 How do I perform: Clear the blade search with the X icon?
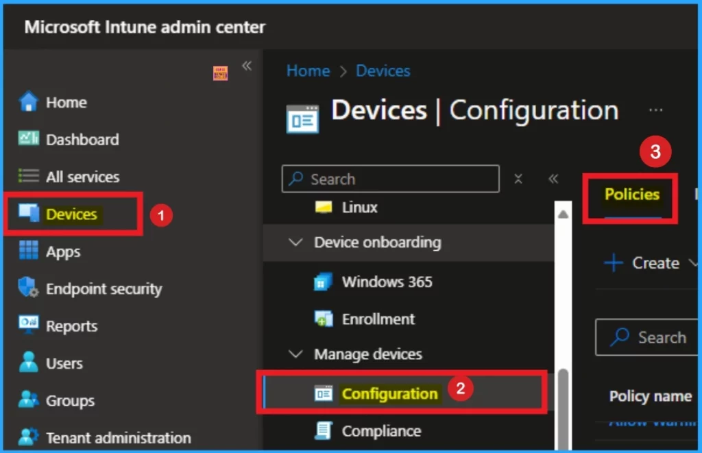click(x=518, y=179)
